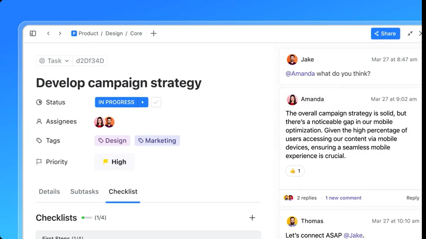426x239 pixels.
Task: Add a new tab with plus icon
Action: point(154,33)
